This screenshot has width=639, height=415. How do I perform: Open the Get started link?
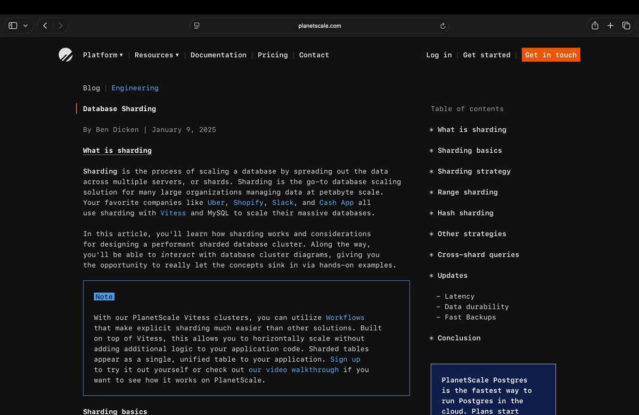(x=487, y=55)
